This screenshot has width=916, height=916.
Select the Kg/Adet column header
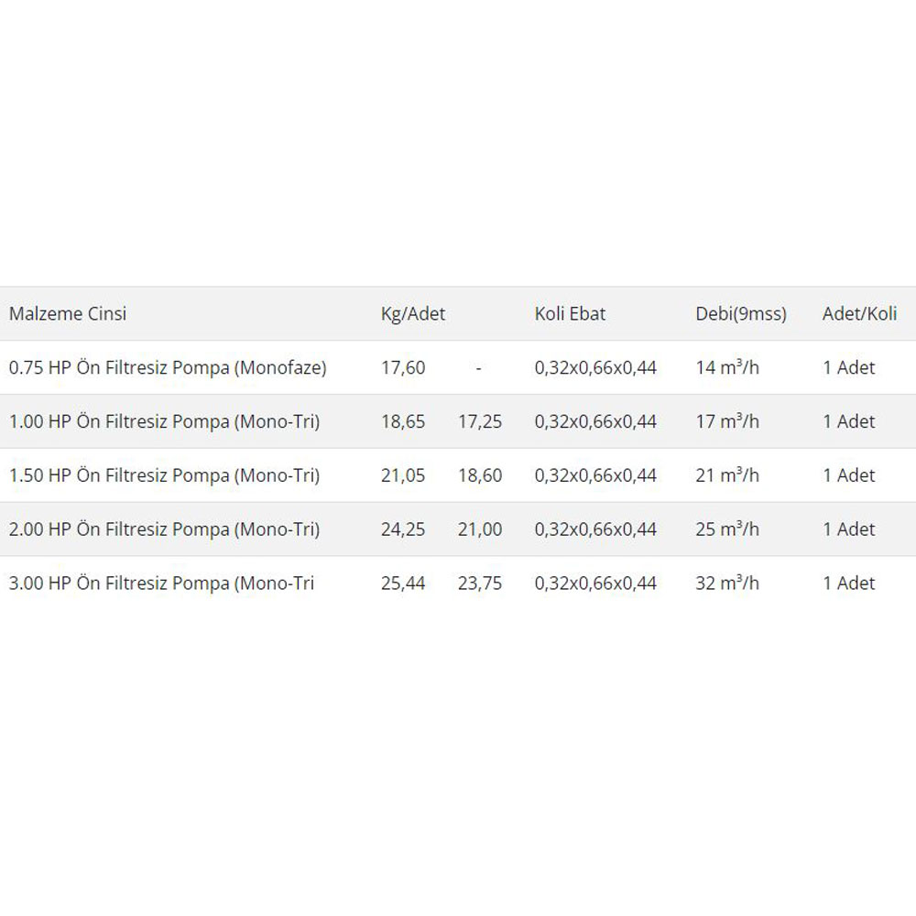[413, 313]
